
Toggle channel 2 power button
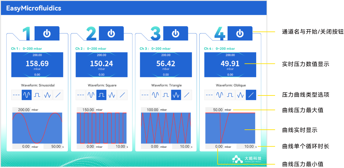(x=111, y=34)
